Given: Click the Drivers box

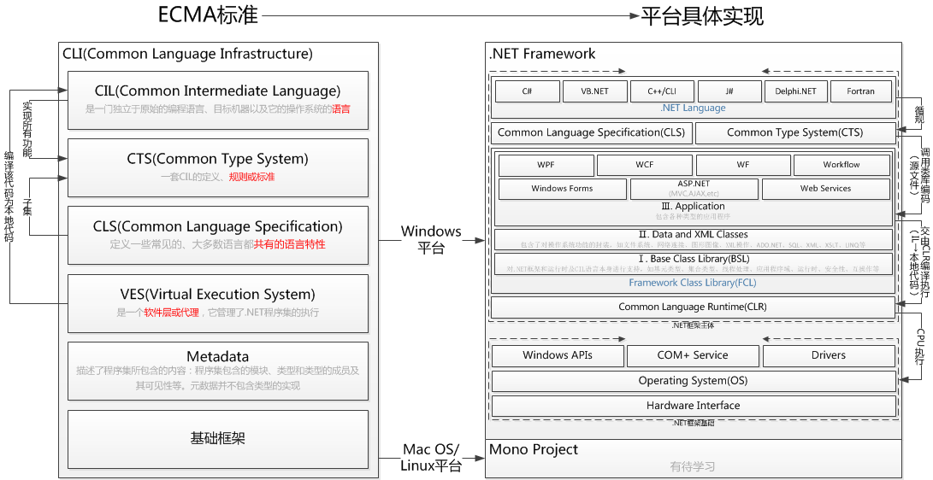Looking at the screenshot, I should coord(829,355).
